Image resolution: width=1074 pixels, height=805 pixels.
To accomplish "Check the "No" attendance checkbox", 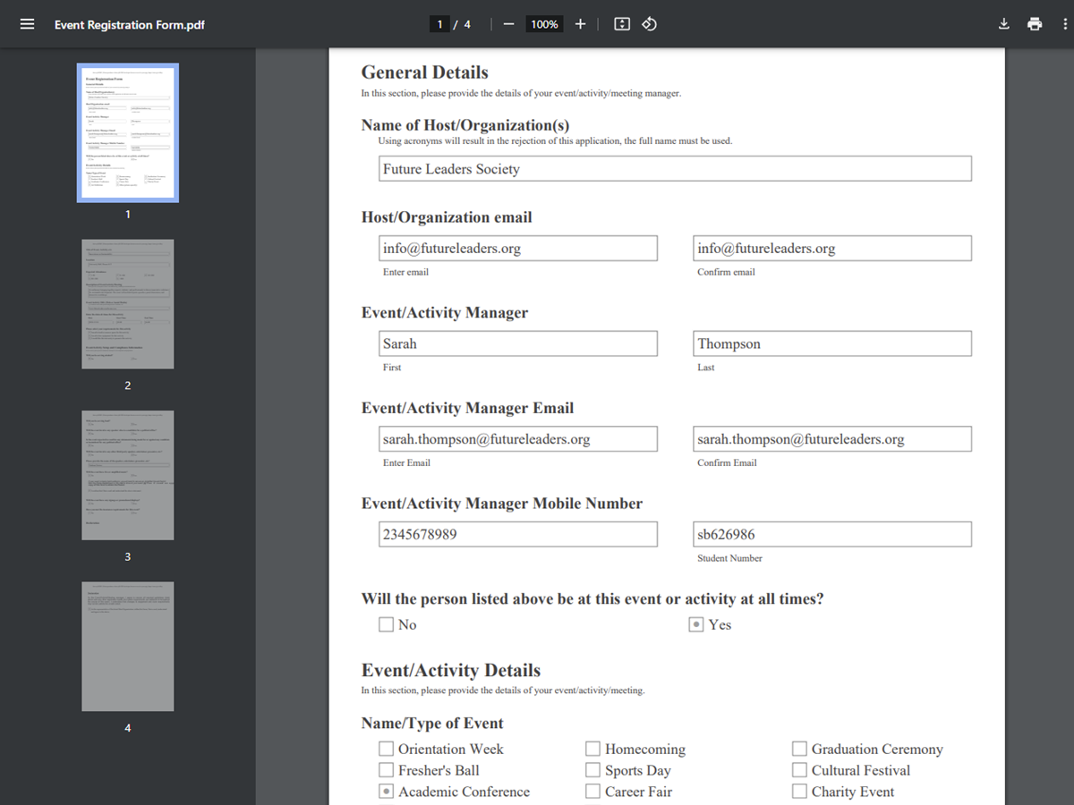I will pos(386,624).
